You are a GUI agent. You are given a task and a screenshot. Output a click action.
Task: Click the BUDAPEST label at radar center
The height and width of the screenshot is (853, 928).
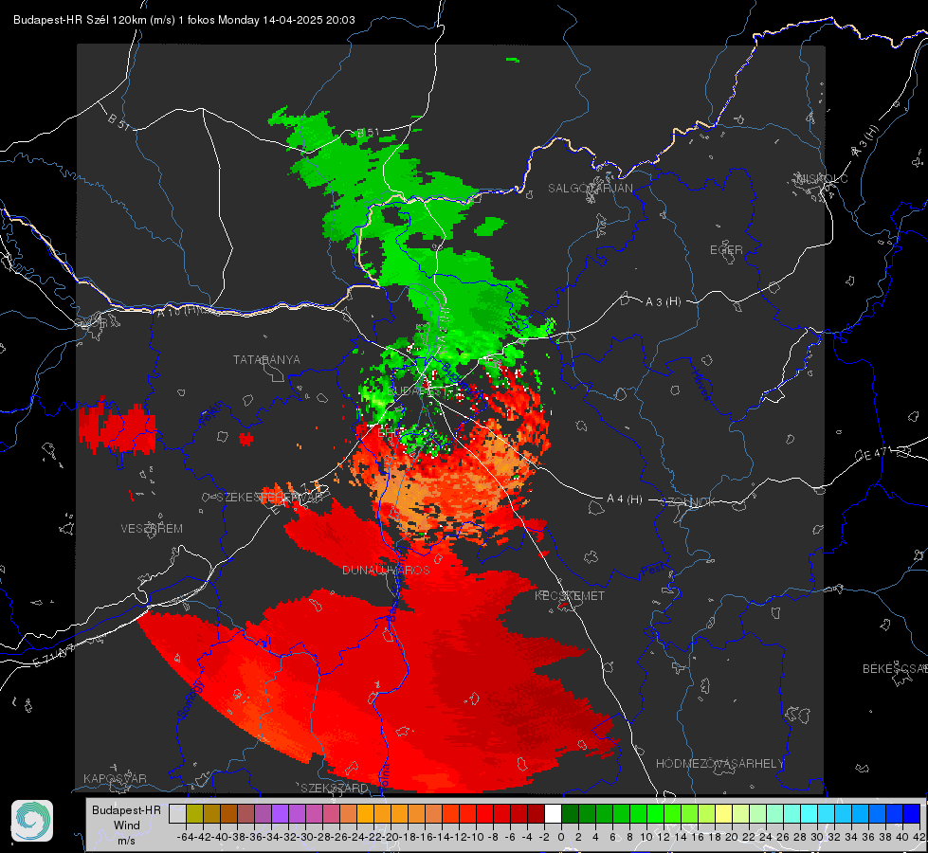(x=416, y=391)
